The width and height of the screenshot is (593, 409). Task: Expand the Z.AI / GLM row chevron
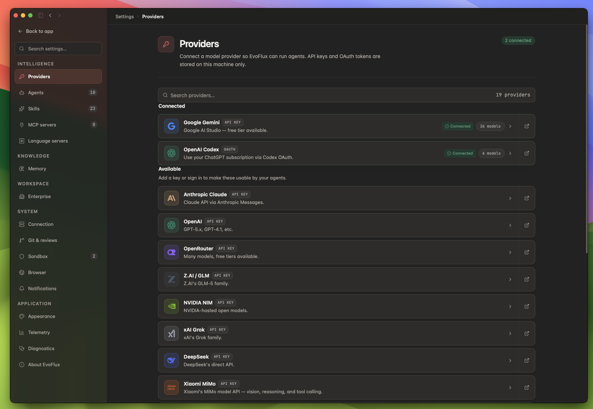(x=510, y=279)
